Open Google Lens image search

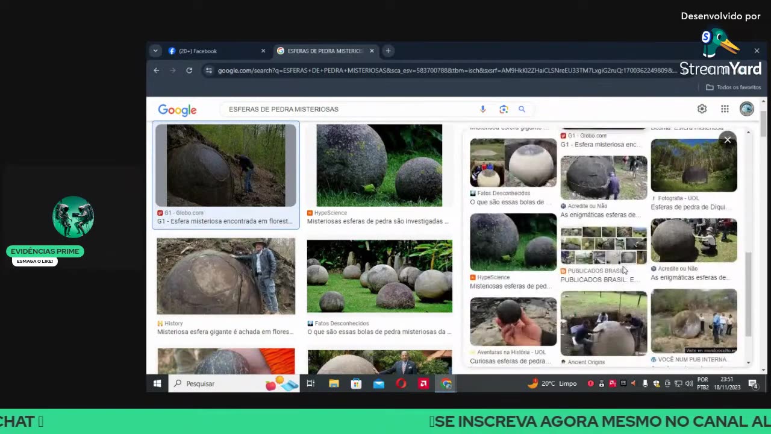point(504,109)
